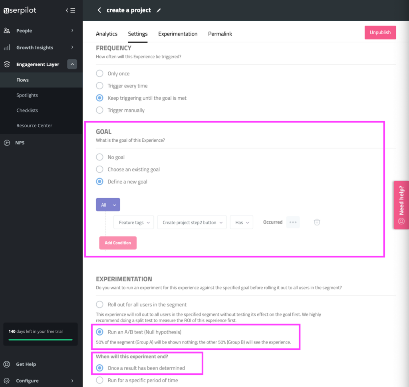Viewport: 409px width, 387px height.
Task: Open the NPS menu label
Action: pos(20,143)
